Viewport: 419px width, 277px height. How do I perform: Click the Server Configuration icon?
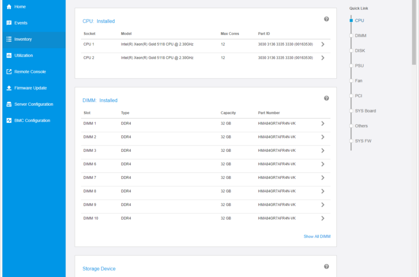click(x=9, y=104)
